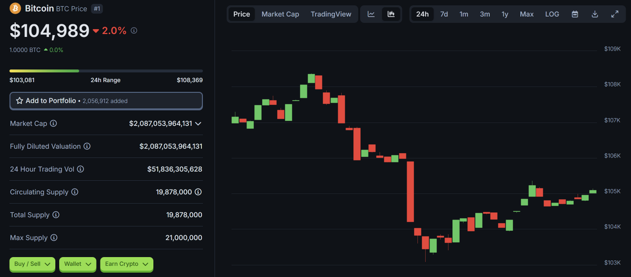Set chart range to Max
This screenshot has height=277, width=631.
pos(527,14)
